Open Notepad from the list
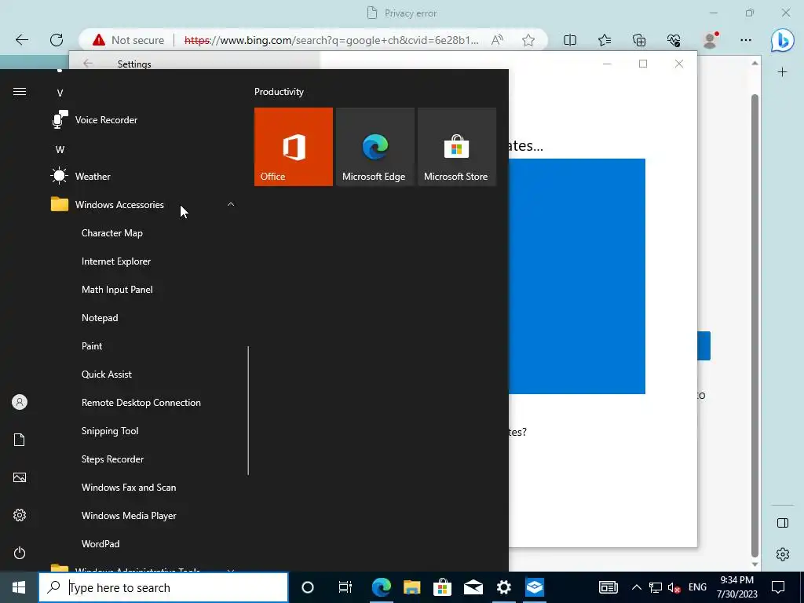 pos(100,317)
